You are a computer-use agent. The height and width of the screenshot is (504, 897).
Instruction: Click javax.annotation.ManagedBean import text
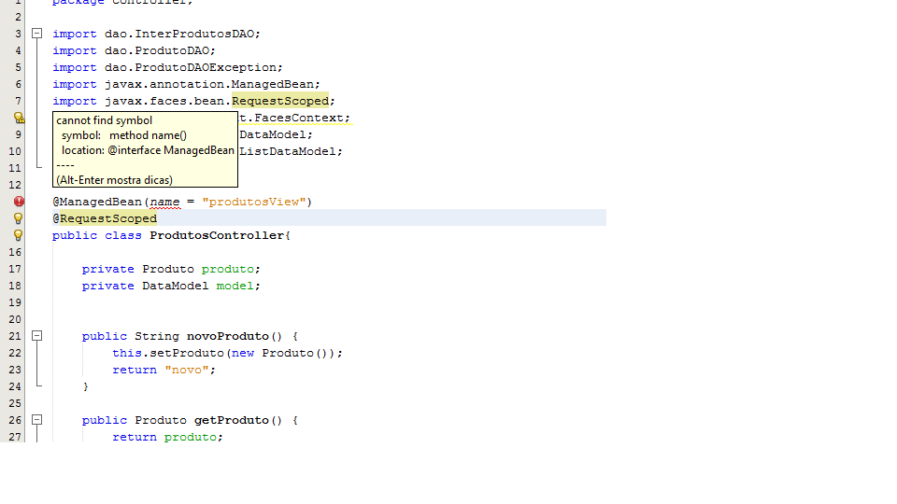click(209, 84)
